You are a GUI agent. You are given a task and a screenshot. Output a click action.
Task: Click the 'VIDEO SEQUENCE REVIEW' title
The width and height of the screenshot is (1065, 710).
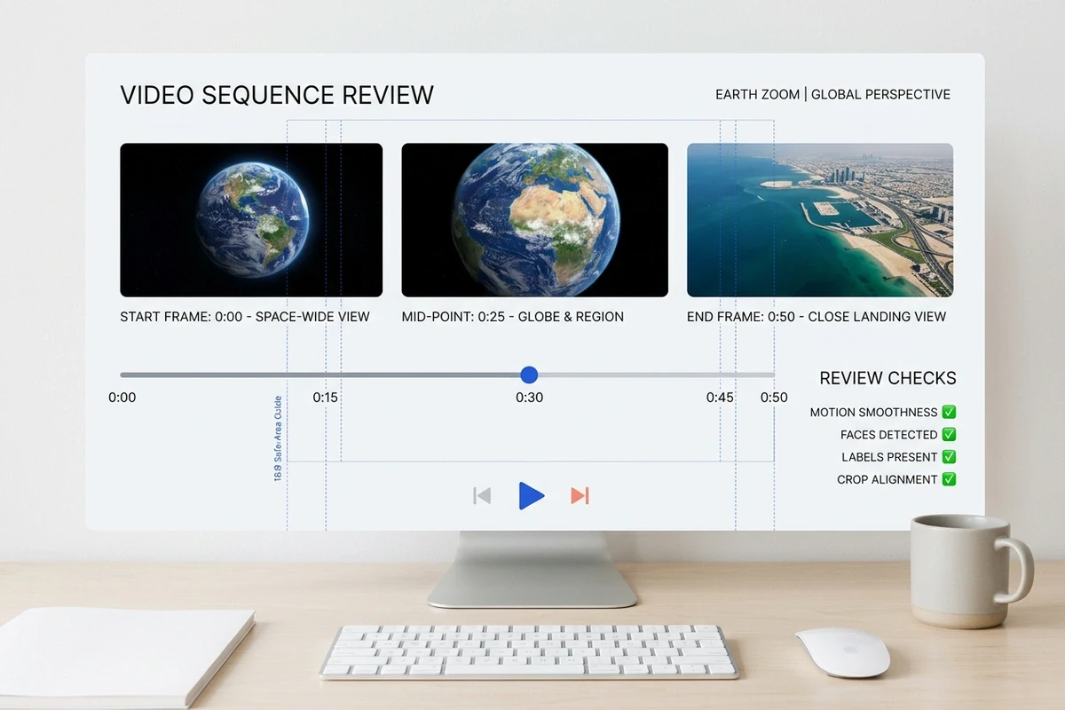click(277, 95)
